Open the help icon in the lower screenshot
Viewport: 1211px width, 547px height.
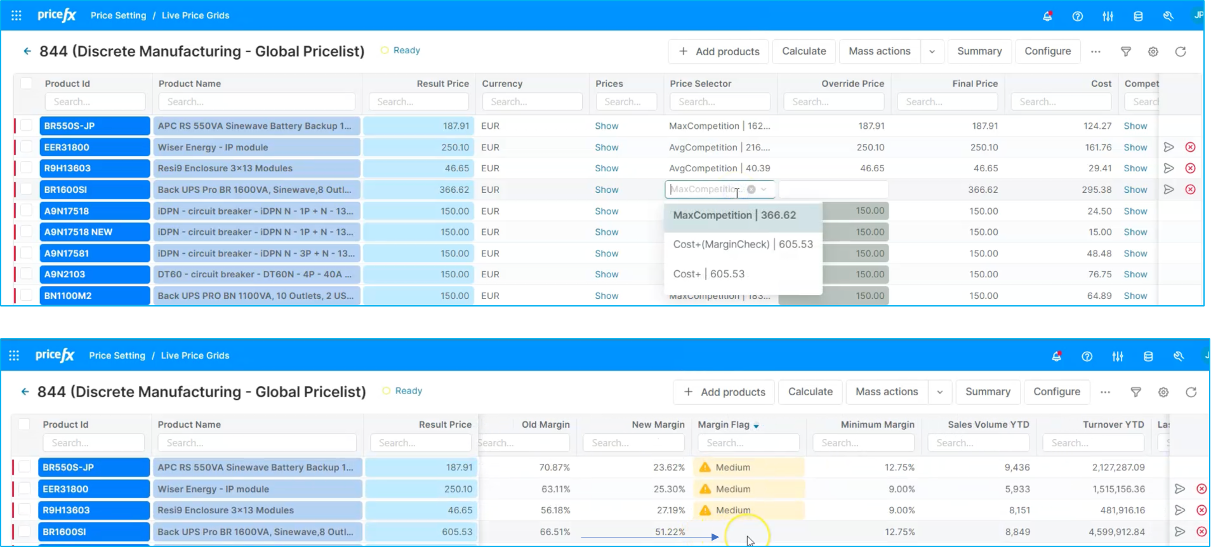1087,357
